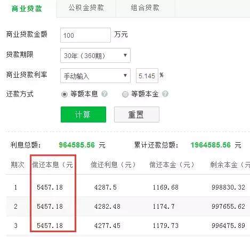Select 等额本息 repayment radio button
The image size is (250, 237).
(x=64, y=94)
